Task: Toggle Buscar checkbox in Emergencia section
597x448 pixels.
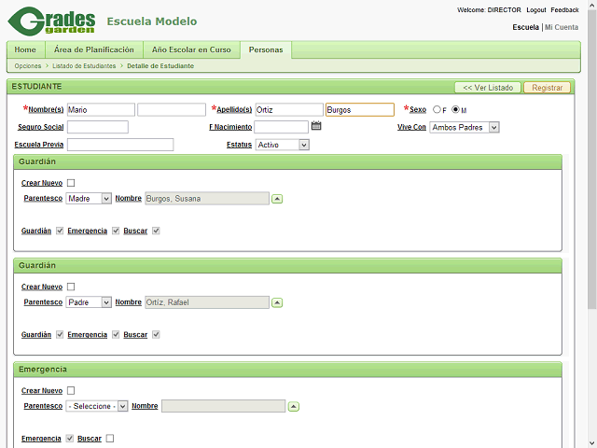Action: [110, 438]
